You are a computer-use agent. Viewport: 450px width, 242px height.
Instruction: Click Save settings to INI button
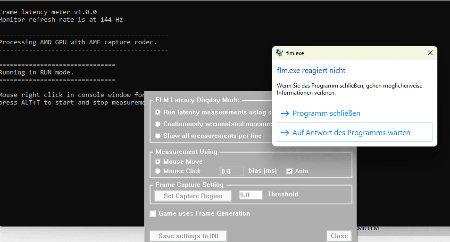point(188,236)
